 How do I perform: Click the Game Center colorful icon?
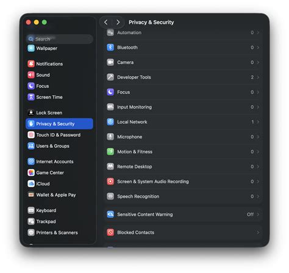pyautogui.click(x=31, y=173)
